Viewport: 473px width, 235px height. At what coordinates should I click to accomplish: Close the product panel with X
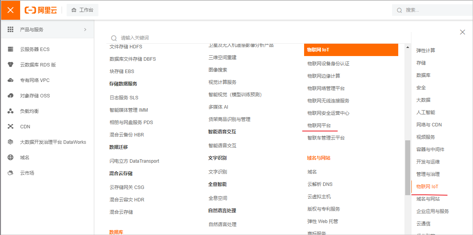point(463,32)
